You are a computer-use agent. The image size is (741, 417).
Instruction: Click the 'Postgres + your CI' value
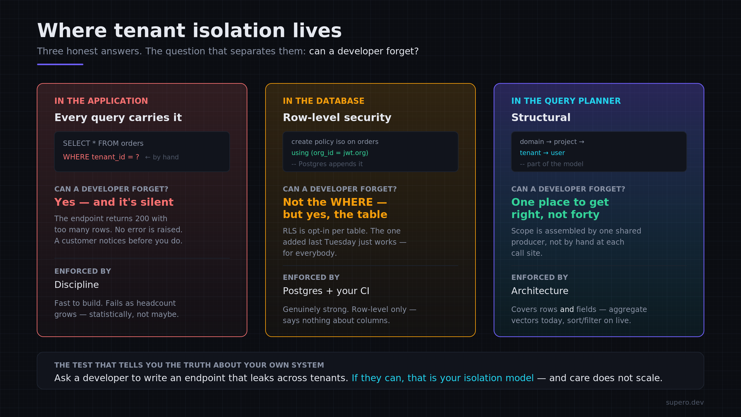tap(326, 291)
